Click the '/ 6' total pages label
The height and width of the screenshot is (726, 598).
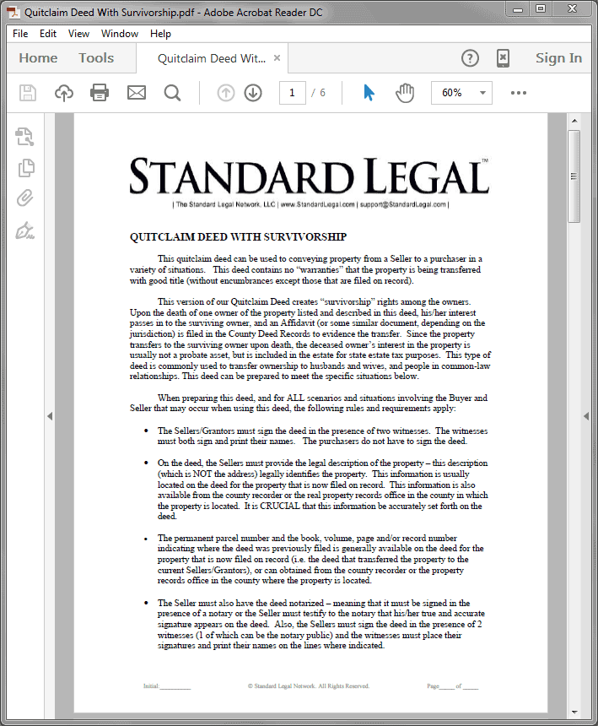point(318,93)
